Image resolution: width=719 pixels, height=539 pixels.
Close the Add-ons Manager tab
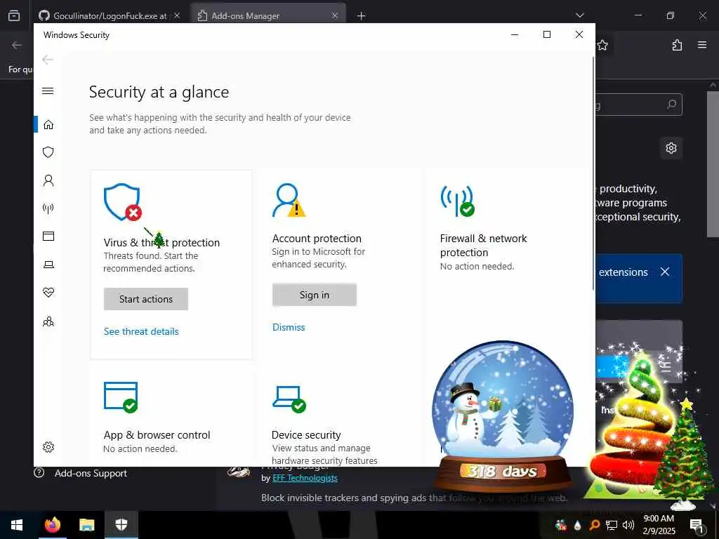[335, 15]
